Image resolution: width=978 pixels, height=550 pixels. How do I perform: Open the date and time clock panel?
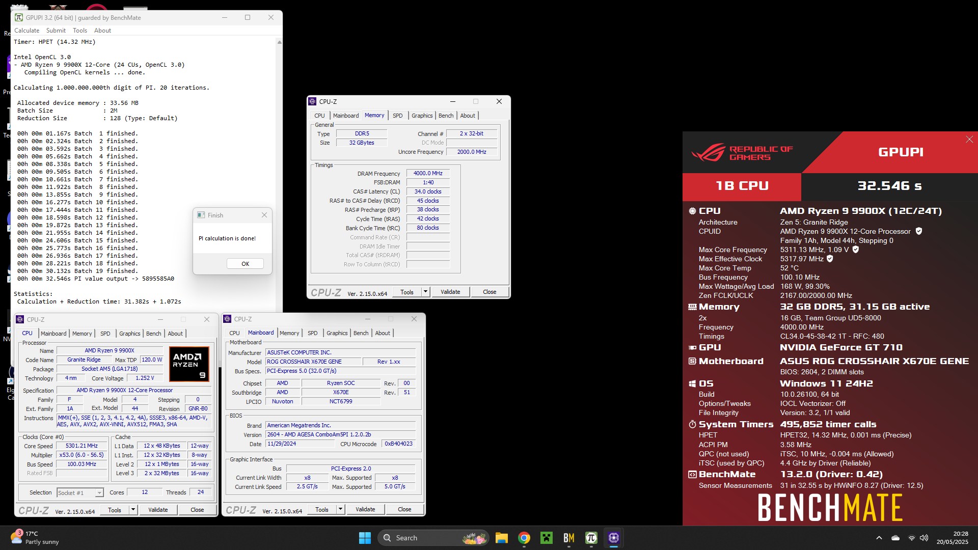click(952, 538)
